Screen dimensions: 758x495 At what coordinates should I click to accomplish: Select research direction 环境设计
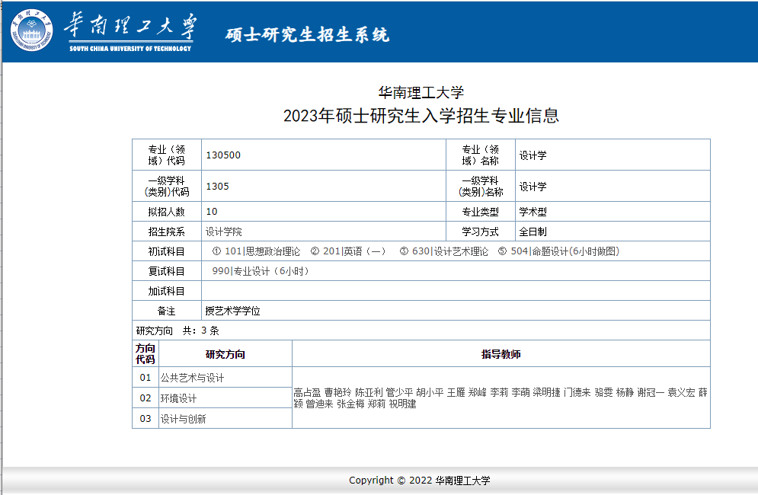178,398
